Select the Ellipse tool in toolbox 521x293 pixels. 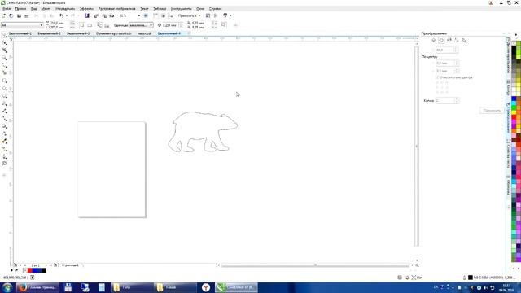pyautogui.click(x=4, y=89)
